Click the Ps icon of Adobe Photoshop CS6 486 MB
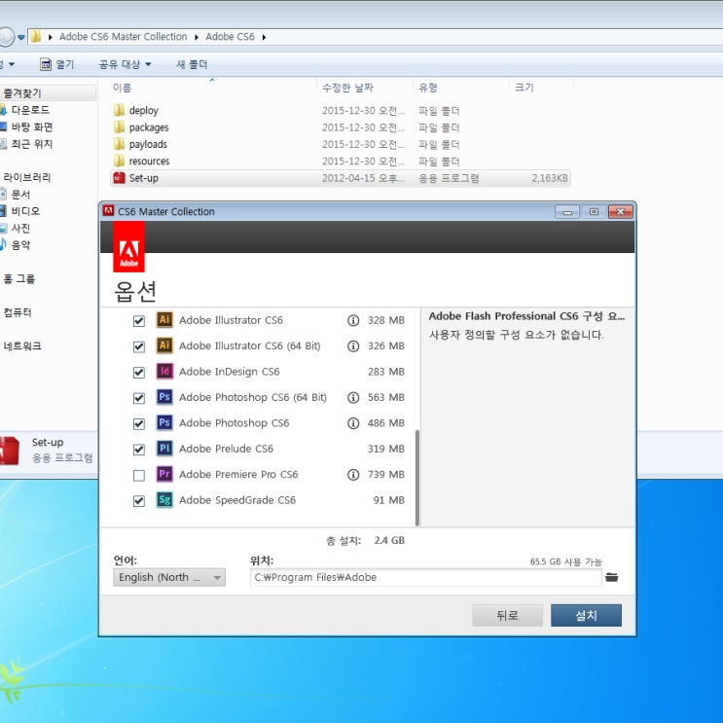Viewport: 723px width, 723px height. click(164, 422)
